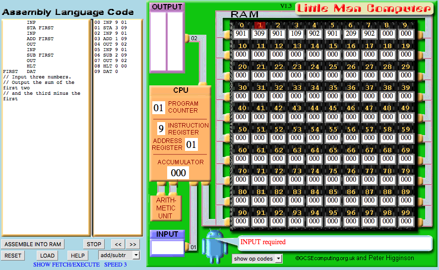439x270 pixels.
Task: Select RAM cell 99 value box
Action: (406, 221)
